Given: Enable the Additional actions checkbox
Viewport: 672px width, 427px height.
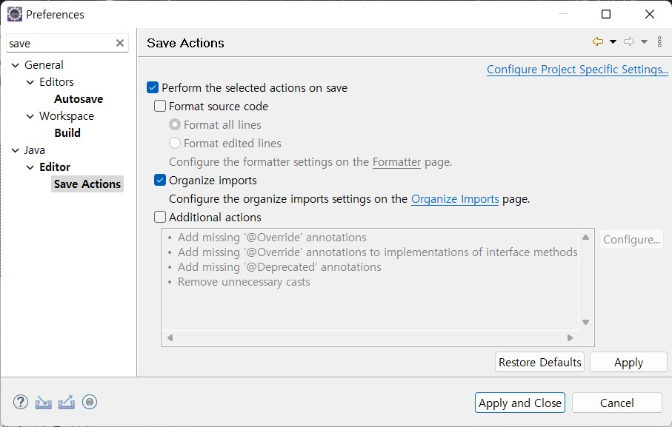Looking at the screenshot, I should [x=160, y=218].
